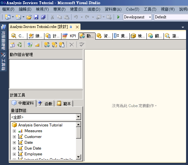
Task: Open the 編輯(E) menu
Action: point(25,9)
